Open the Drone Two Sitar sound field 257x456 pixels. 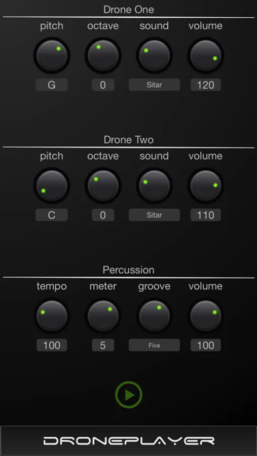pos(154,215)
